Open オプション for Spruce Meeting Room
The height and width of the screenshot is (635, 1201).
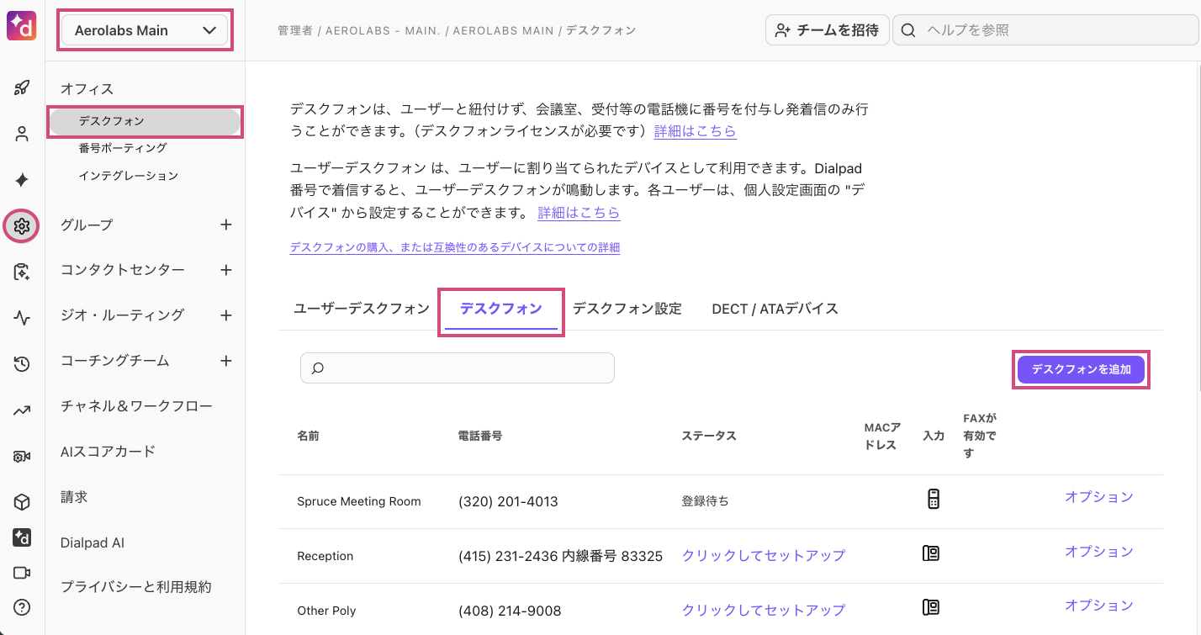pyautogui.click(x=1098, y=497)
